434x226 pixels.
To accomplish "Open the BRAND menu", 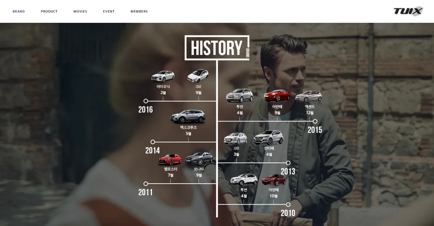I will (19, 12).
